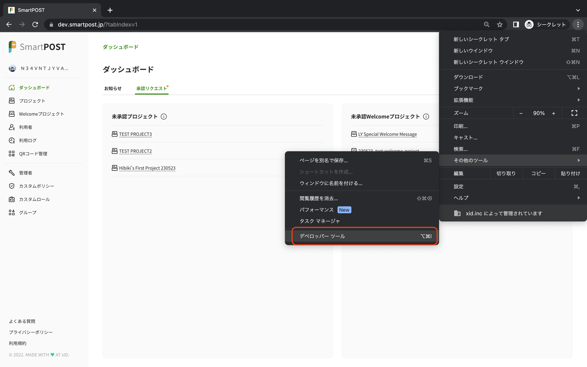587x367 pixels.
Task: Select 新しいシークレット タブ menu item
Action: (x=513, y=39)
